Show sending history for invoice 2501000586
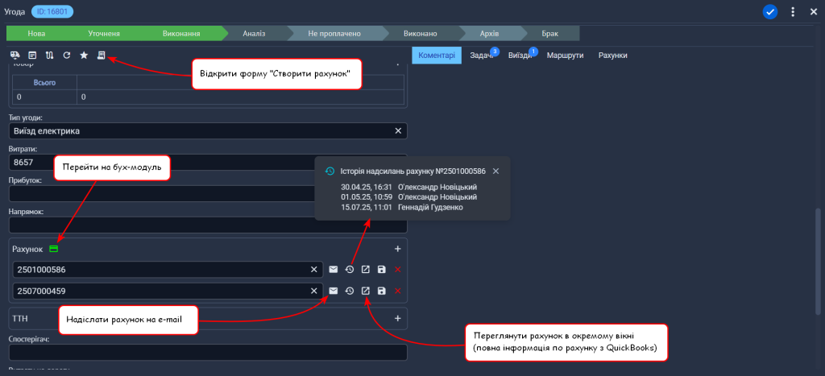 click(x=350, y=269)
